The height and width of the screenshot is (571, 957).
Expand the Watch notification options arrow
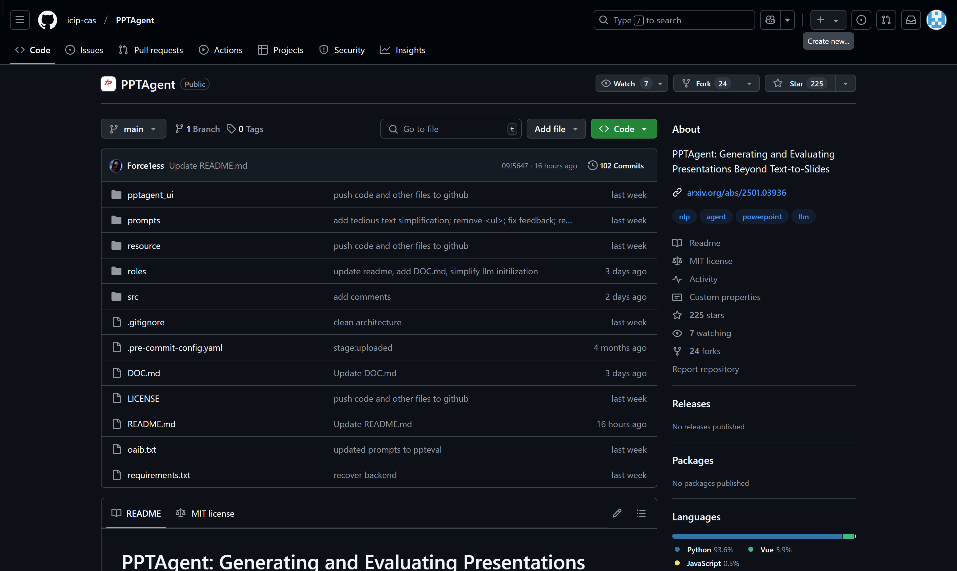coord(660,84)
